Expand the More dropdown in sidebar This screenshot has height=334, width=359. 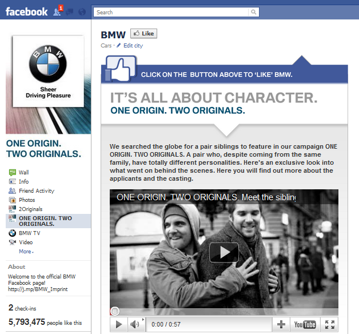point(26,251)
